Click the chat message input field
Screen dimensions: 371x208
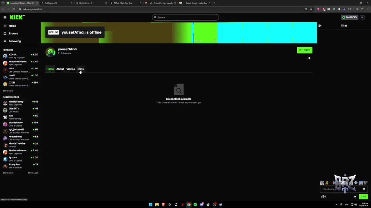point(343,189)
